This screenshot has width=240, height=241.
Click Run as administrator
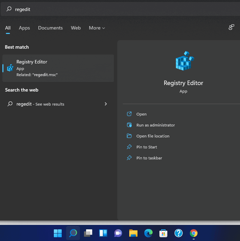point(155,125)
